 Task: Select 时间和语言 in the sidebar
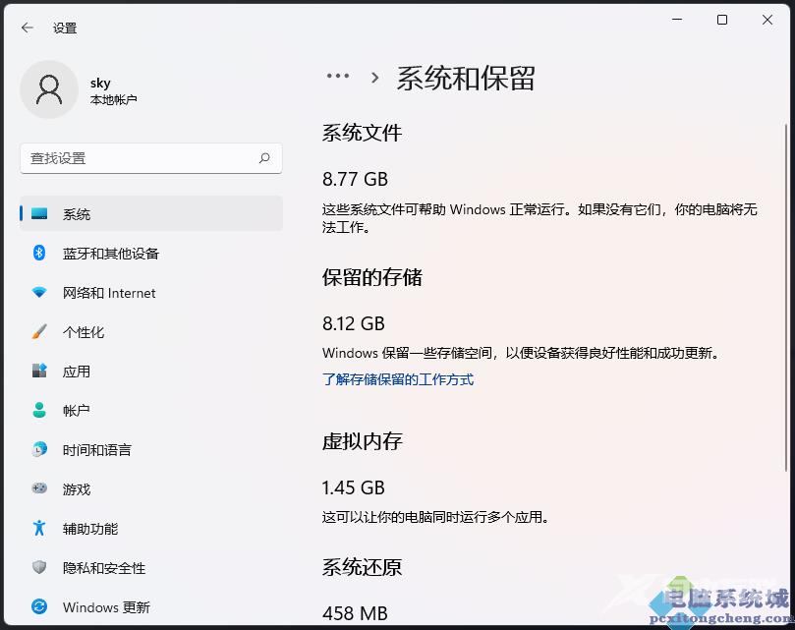[93, 449]
